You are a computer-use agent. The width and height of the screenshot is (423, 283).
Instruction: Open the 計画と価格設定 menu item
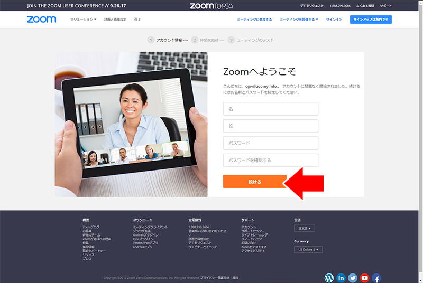click(x=115, y=20)
